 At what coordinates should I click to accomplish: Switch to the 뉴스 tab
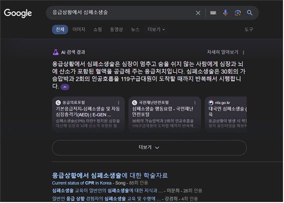pyautogui.click(x=135, y=29)
